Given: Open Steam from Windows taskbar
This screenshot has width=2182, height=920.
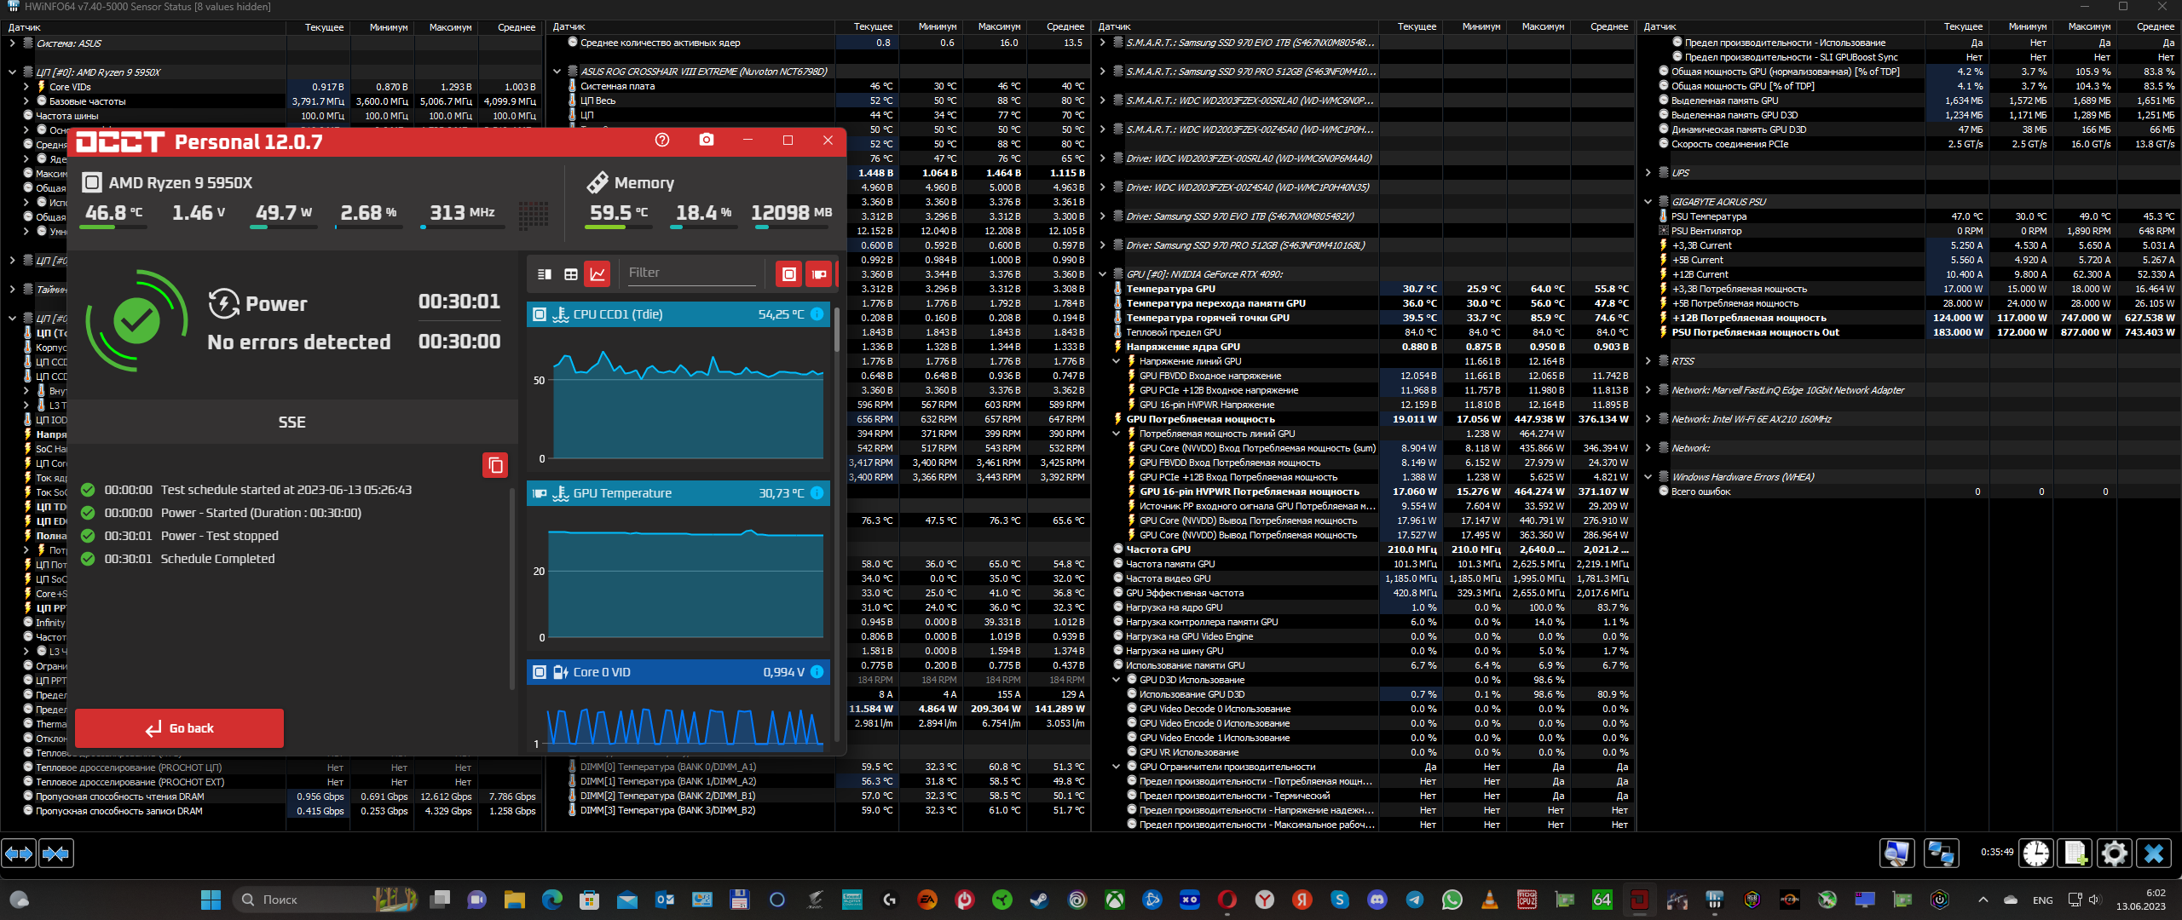Looking at the screenshot, I should click(x=1040, y=900).
